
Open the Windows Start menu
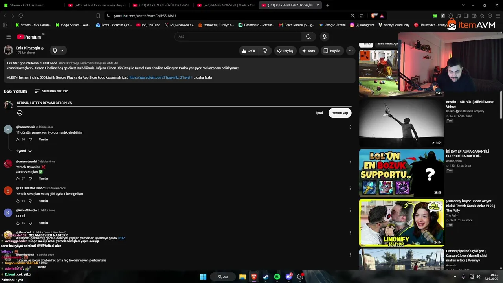[x=203, y=277]
